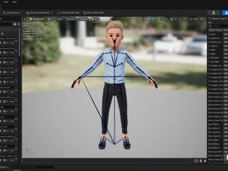Toggle the world/local coordinate system icon
The height and width of the screenshot is (171, 228).
(161, 19)
